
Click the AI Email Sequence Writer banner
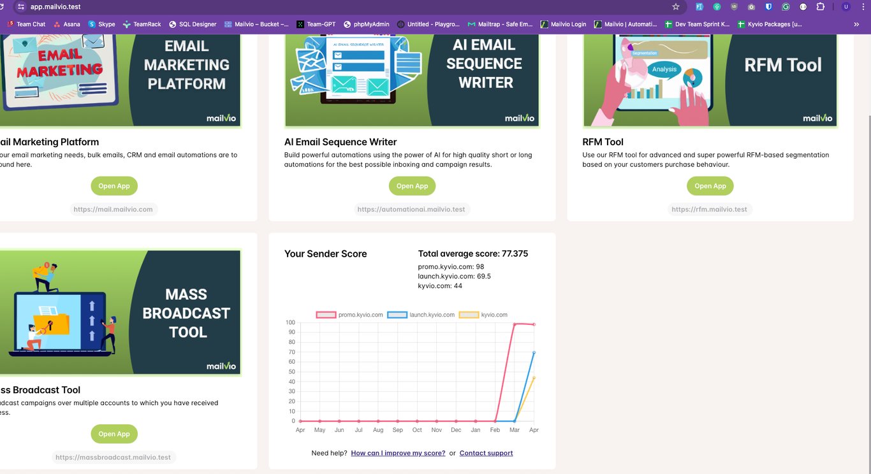412,80
